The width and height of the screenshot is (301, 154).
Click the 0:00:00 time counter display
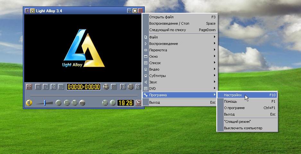(x=84, y=87)
